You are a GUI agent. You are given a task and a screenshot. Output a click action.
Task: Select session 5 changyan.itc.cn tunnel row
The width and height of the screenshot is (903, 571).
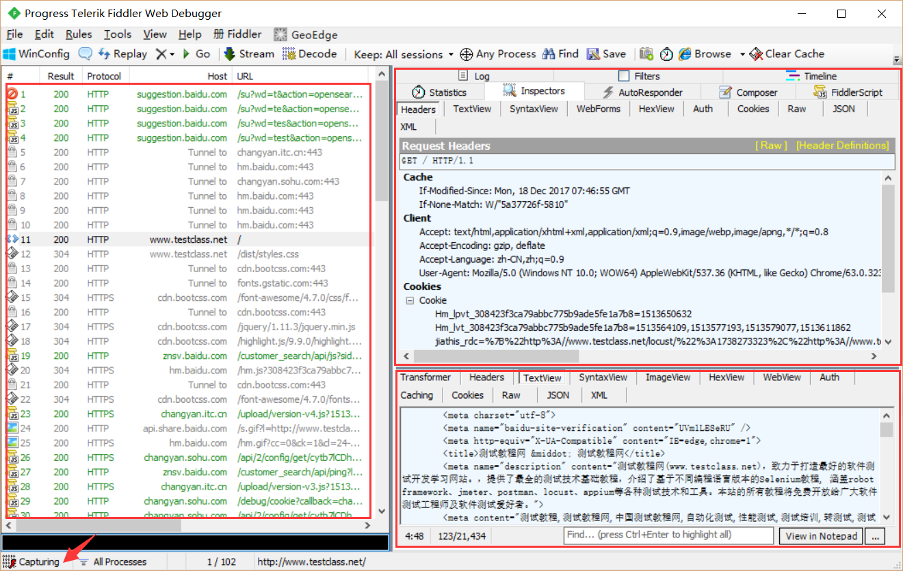coord(188,152)
